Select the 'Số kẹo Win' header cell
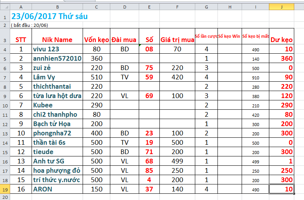 229,36
